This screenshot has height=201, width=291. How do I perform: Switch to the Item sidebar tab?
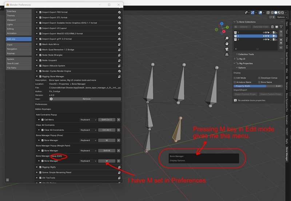click(x=287, y=24)
